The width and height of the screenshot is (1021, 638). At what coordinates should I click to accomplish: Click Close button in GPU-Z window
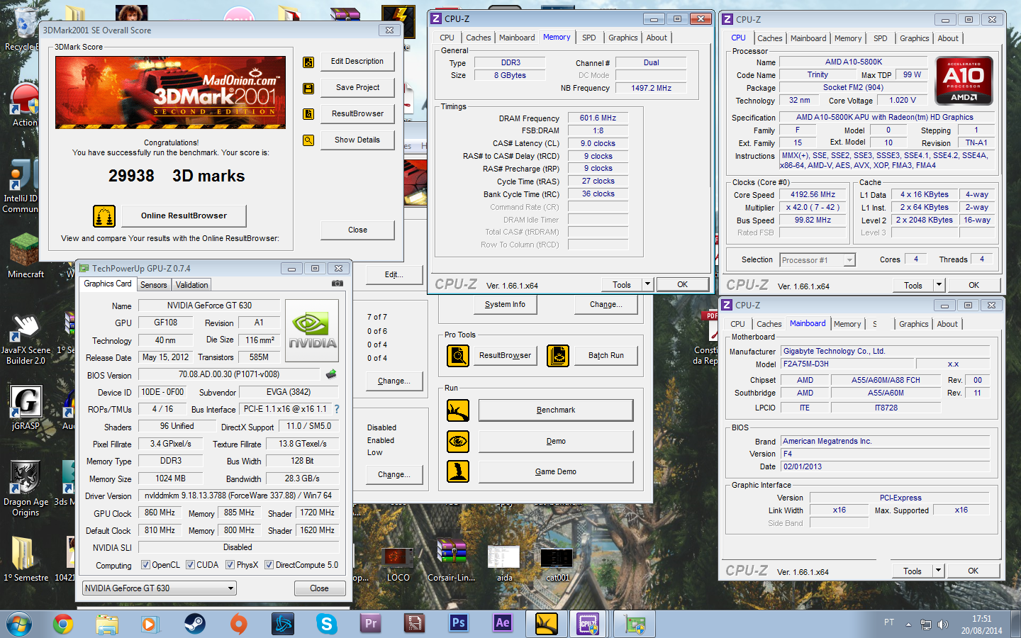[319, 588]
